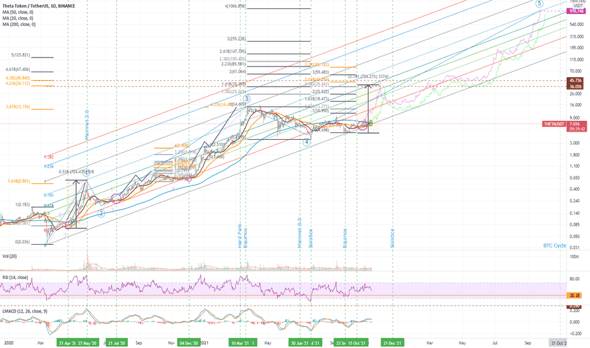Image resolution: width=590 pixels, height=348 pixels.
Task: Click the Vol (20) indicator label
Action: tap(9, 256)
